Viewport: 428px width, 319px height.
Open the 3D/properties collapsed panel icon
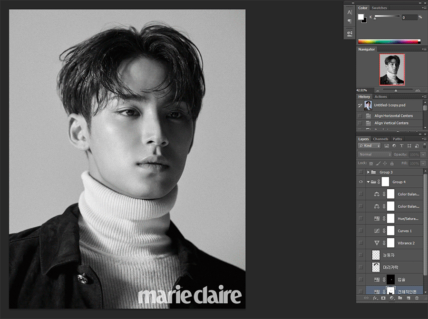coord(350,34)
